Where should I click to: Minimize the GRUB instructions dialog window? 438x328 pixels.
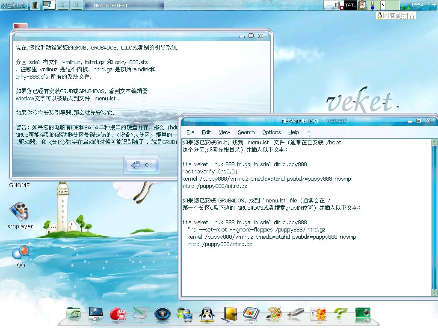[242, 36]
